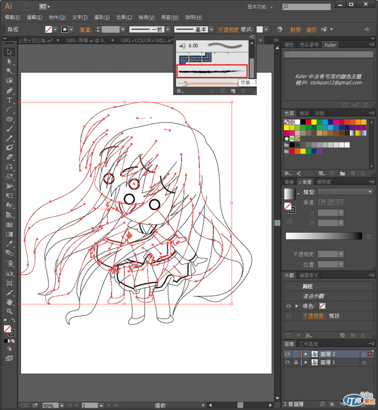This screenshot has width=378, height=410.
Task: Toggle 不透明度 visibility eye in Appearance
Action: (288, 316)
